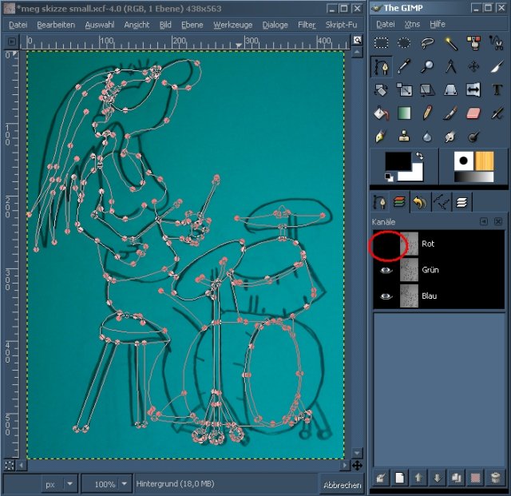Screen dimensions: 511x496
Task: Select the Blend gradient tool
Action: [x=404, y=113]
